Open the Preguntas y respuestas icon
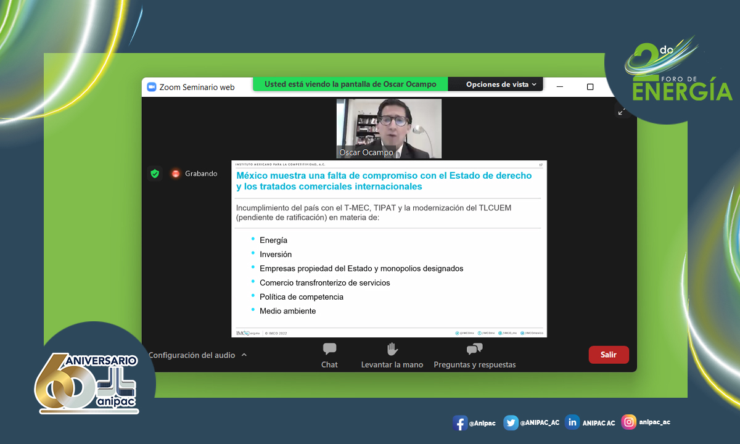Image resolution: width=740 pixels, height=444 pixels. 474,349
